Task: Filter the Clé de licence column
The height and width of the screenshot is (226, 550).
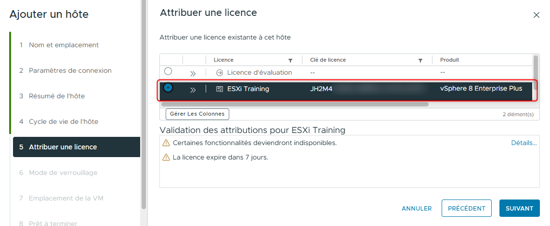Action: (x=420, y=60)
